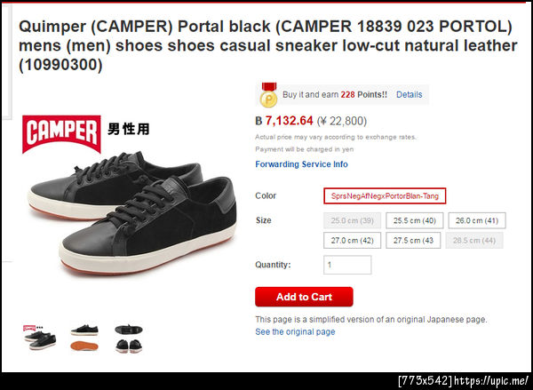Choose size 26.0 cm (41)
Screen dimensions: 533x390
click(477, 220)
